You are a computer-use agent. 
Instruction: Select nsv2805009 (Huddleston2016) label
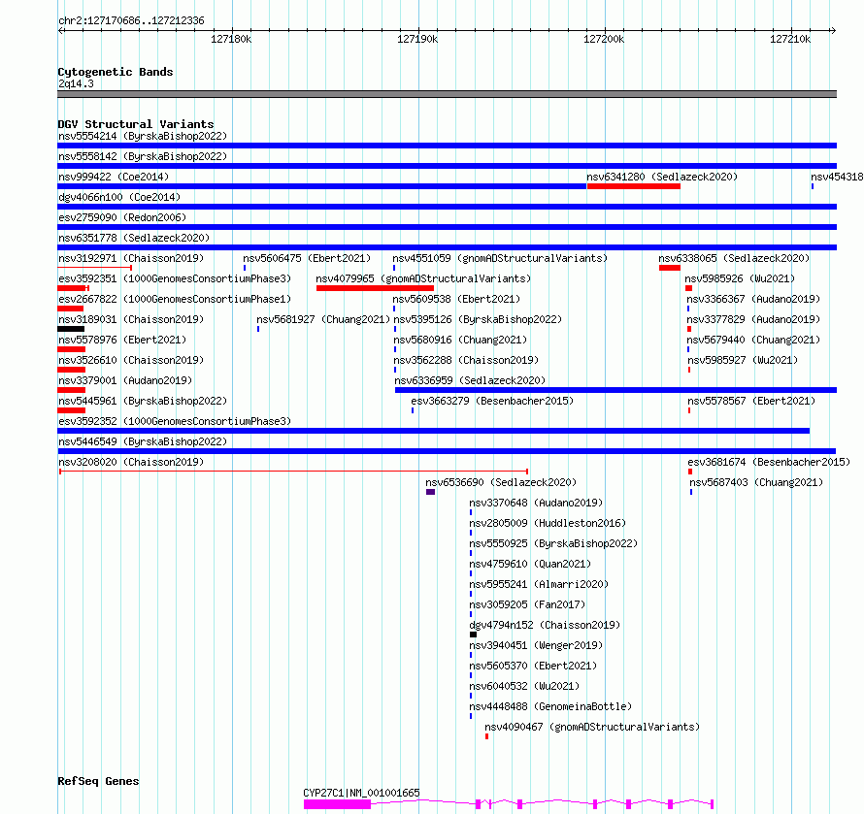click(548, 523)
